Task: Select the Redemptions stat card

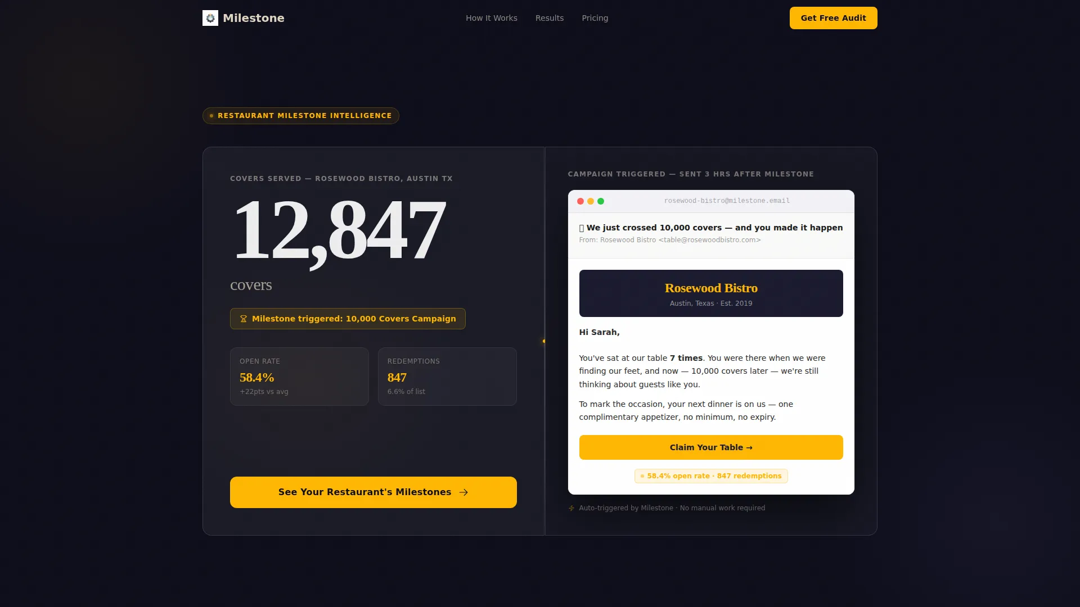Action: click(447, 377)
